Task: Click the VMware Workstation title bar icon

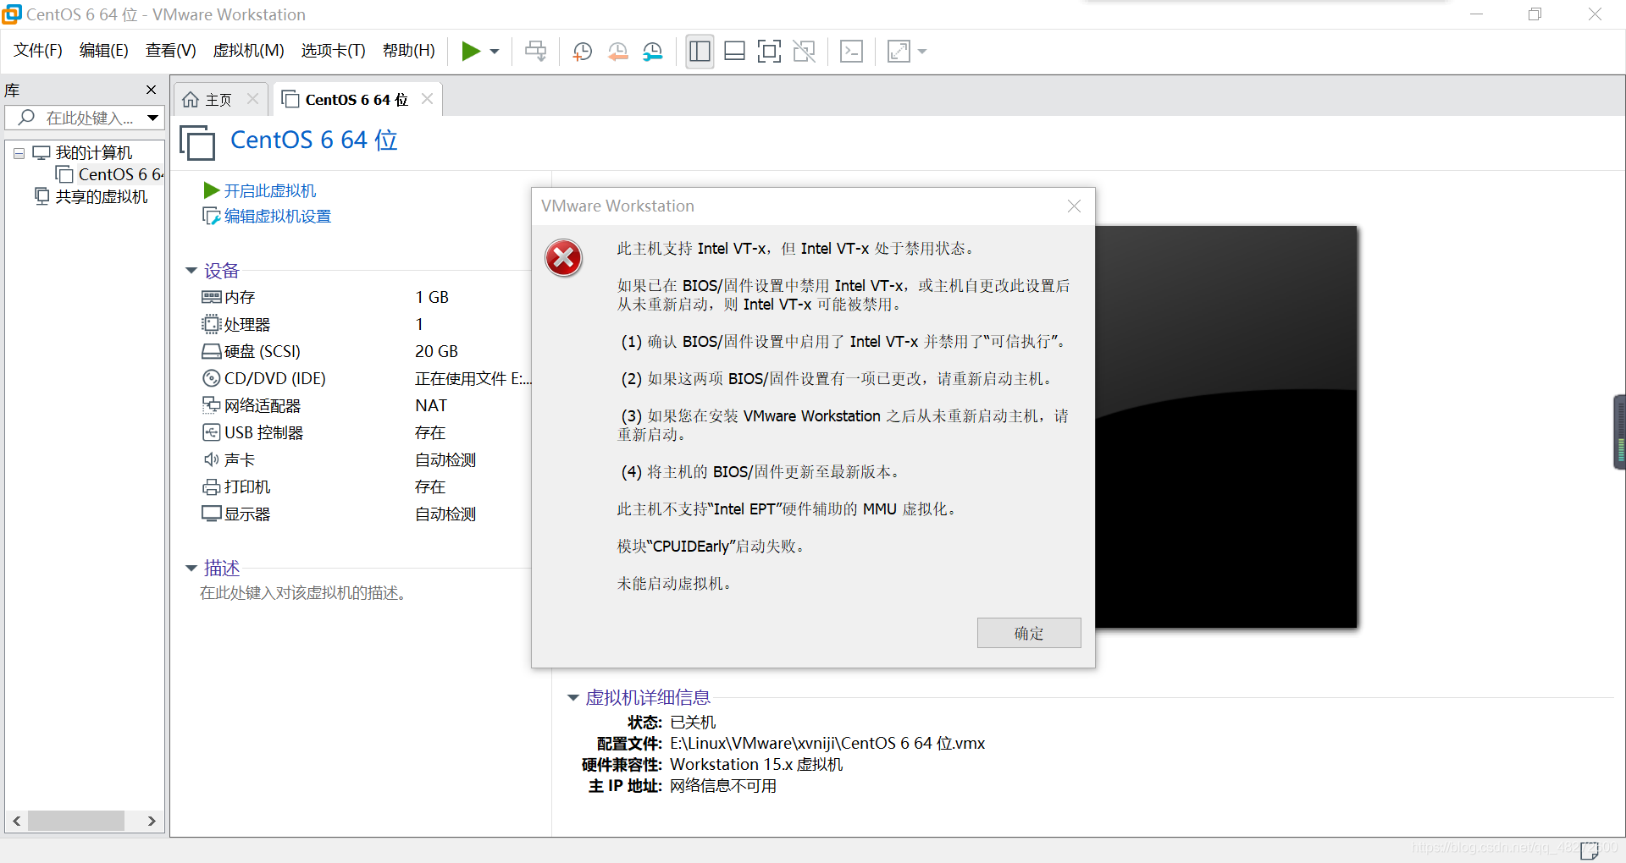Action: [x=11, y=14]
